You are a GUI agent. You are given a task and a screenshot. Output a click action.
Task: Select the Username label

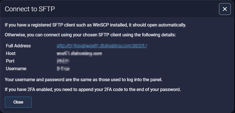[16, 68]
